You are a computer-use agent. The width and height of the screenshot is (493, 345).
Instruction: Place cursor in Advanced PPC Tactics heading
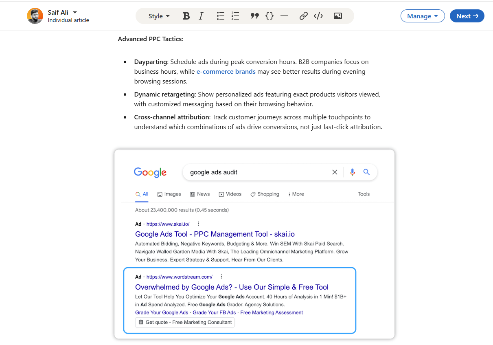[x=150, y=39]
